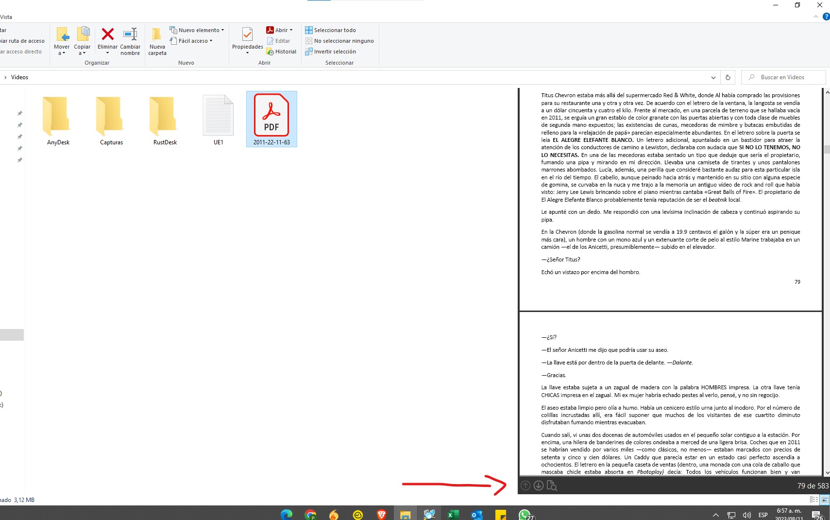This screenshot has width=830, height=520.
Task: Create a folder with Nueva carpeta
Action: coord(157,41)
